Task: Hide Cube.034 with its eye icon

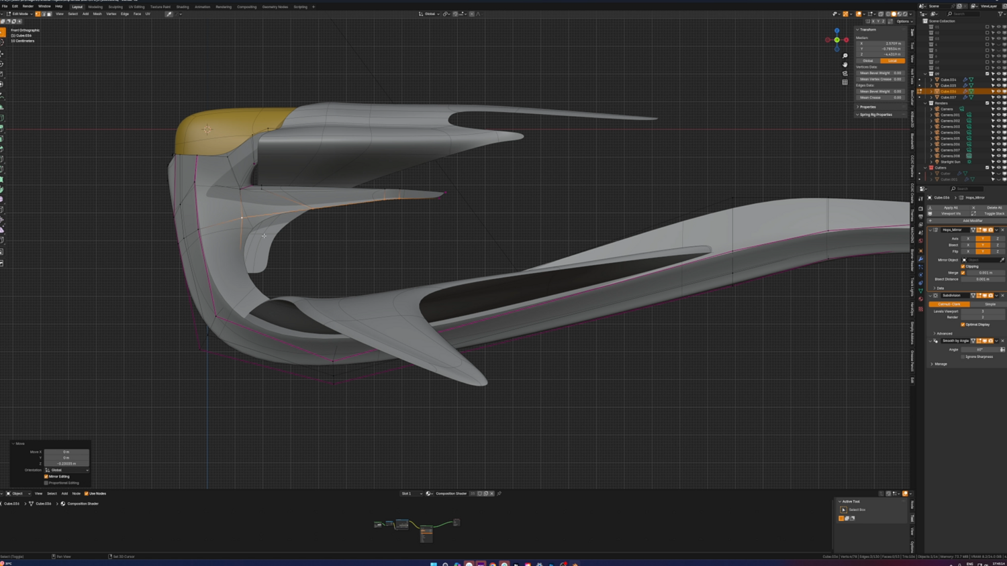Action: pos(998,80)
